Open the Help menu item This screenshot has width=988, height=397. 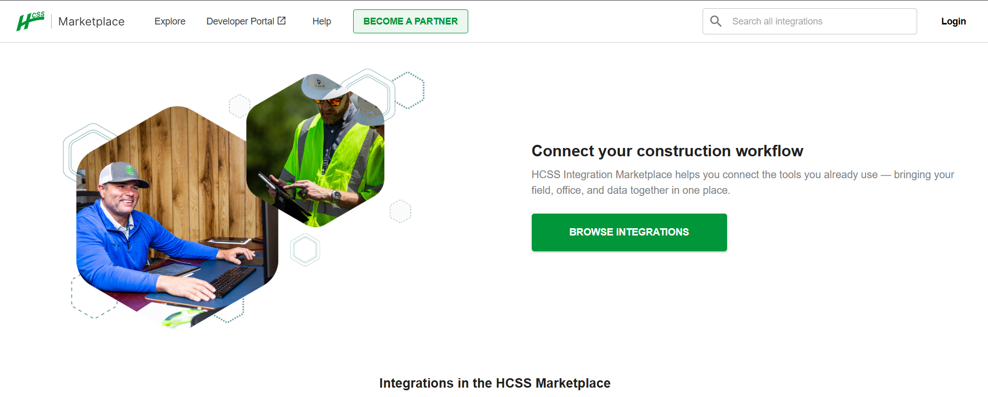tap(321, 21)
